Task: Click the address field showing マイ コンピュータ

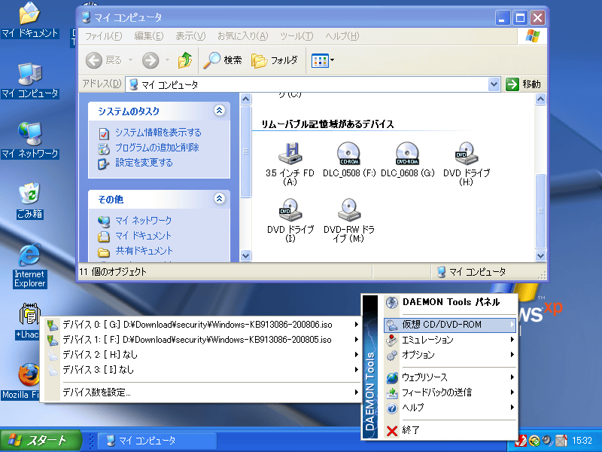Action: tap(307, 84)
